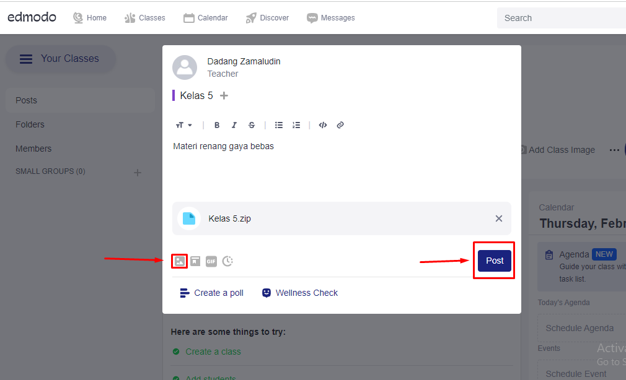This screenshot has height=380, width=626.
Task: Insert a code block
Action: click(x=323, y=125)
